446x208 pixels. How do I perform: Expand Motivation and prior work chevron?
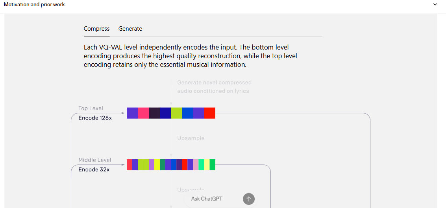435,5
